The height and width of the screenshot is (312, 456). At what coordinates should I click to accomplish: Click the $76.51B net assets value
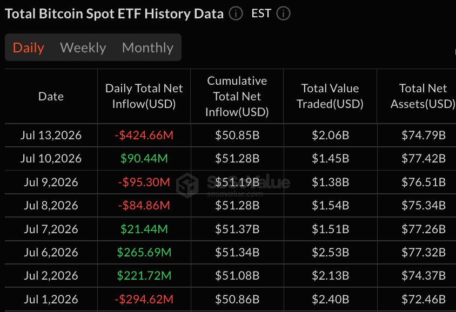[424, 182]
